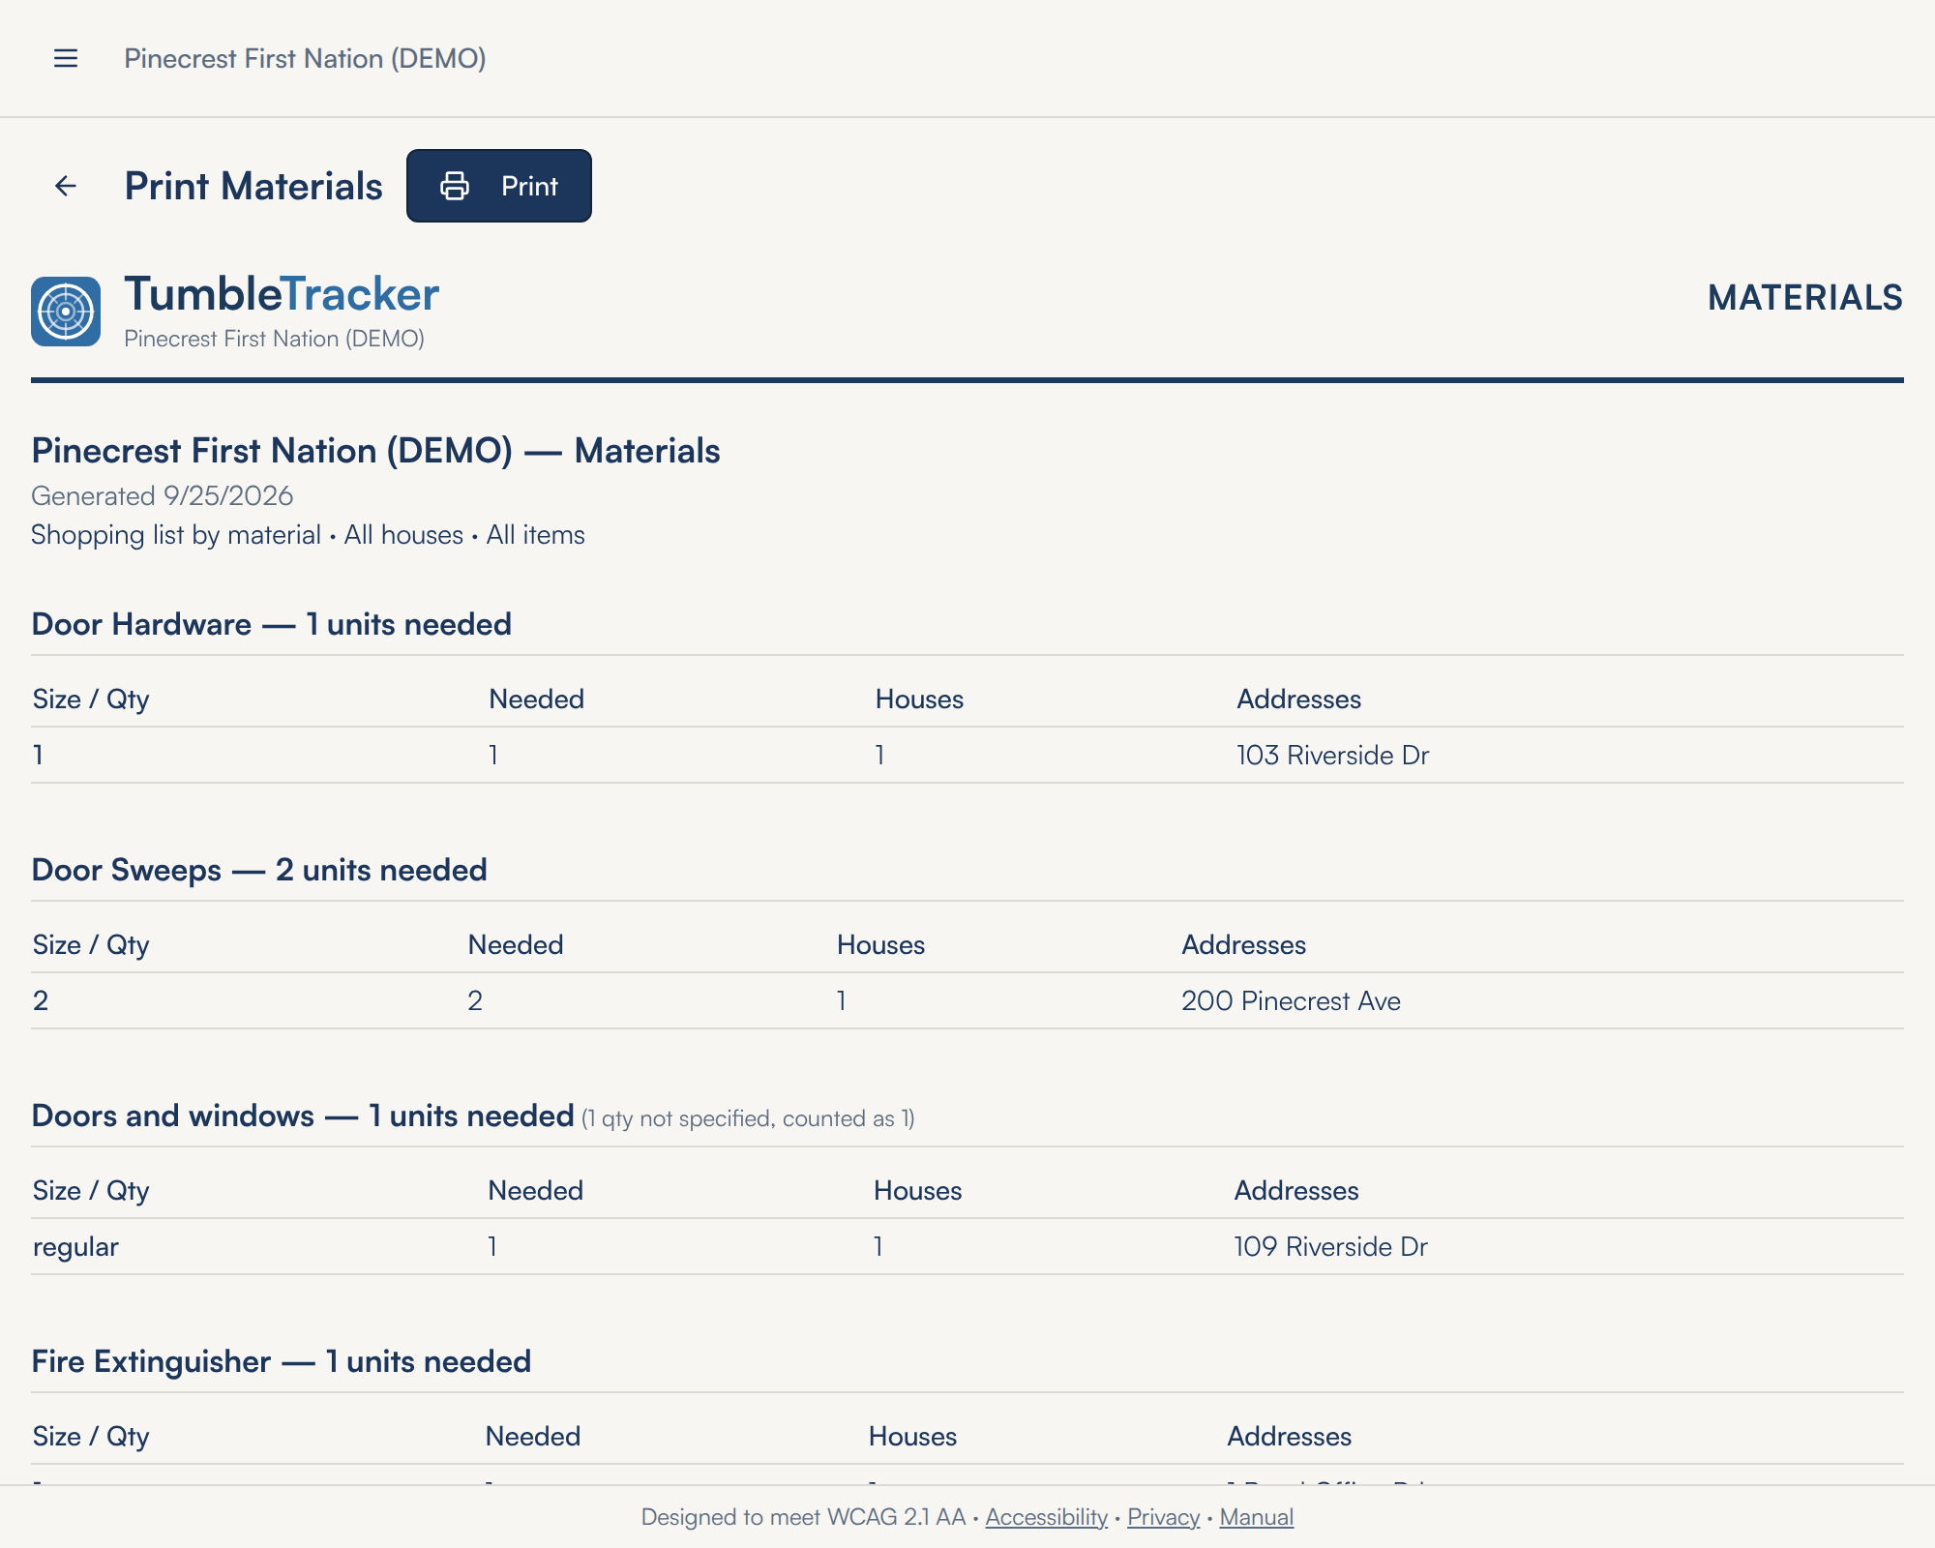This screenshot has height=1548, width=1935.
Task: Click the Doors and windows section heading
Action: click(303, 1116)
